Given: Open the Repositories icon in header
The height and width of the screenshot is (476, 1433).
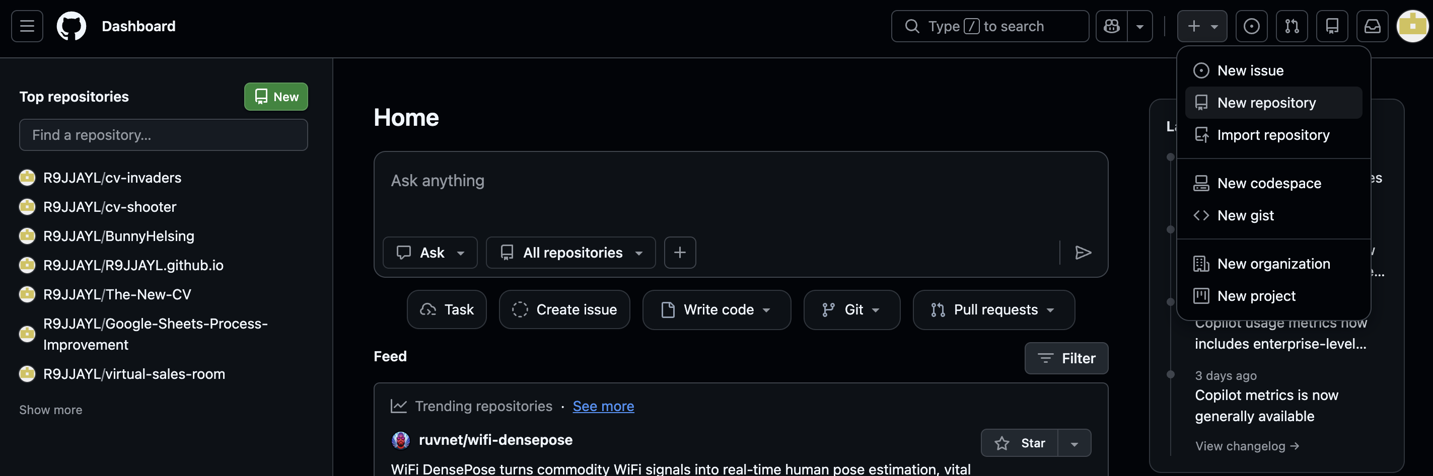Looking at the screenshot, I should tap(1332, 26).
